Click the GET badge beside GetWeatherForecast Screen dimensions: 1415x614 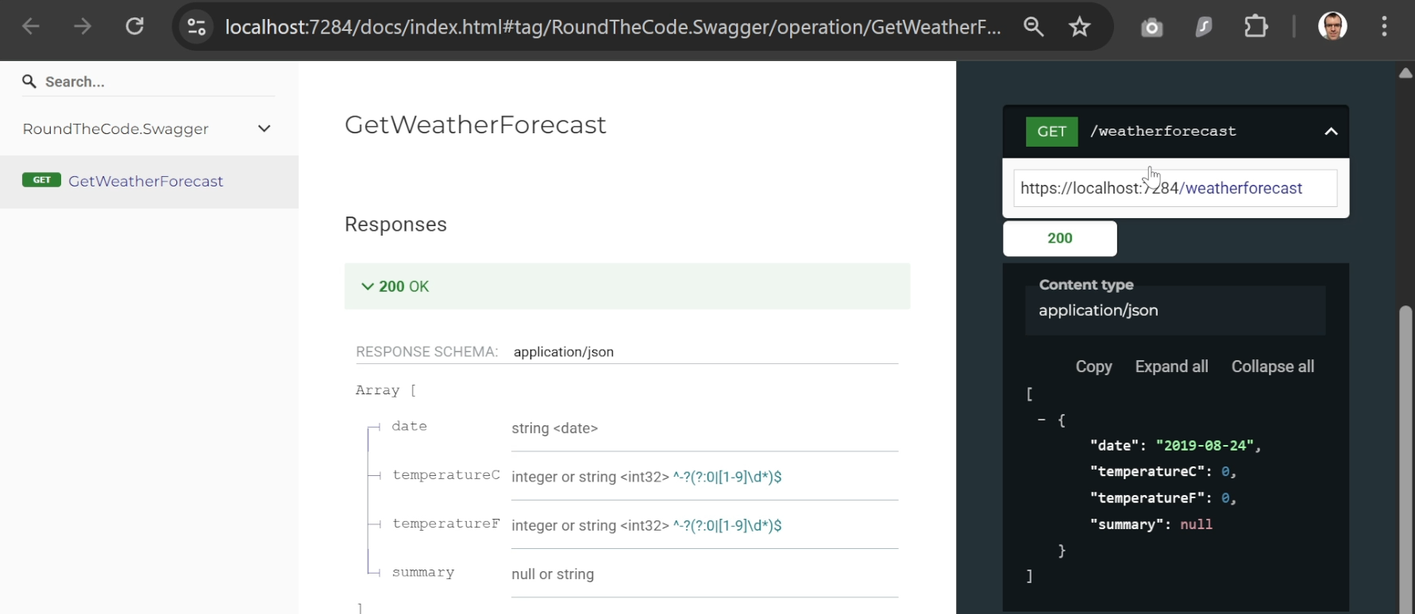tap(41, 180)
